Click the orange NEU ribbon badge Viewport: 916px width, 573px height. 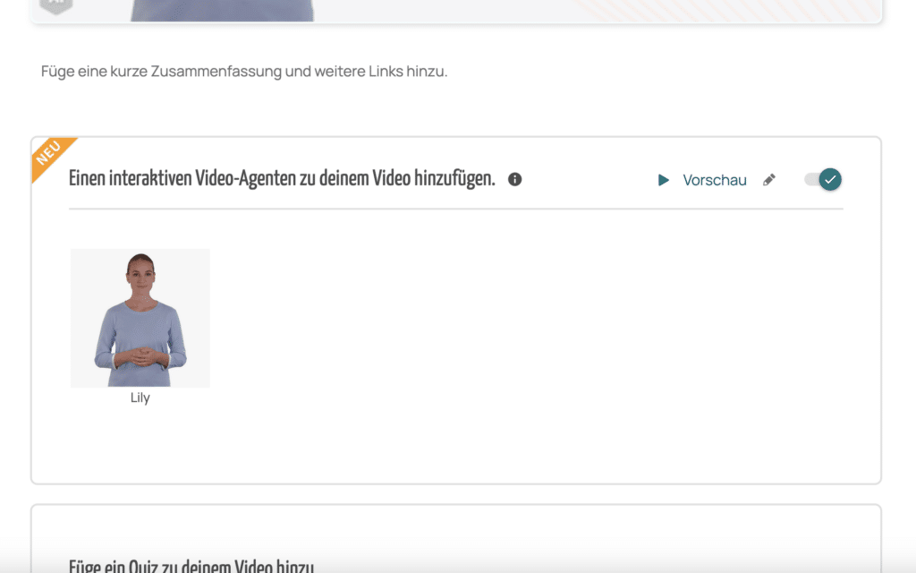tap(50, 155)
